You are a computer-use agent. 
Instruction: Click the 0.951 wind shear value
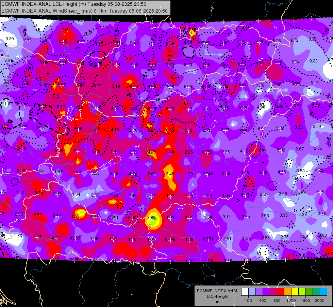(208, 239)
